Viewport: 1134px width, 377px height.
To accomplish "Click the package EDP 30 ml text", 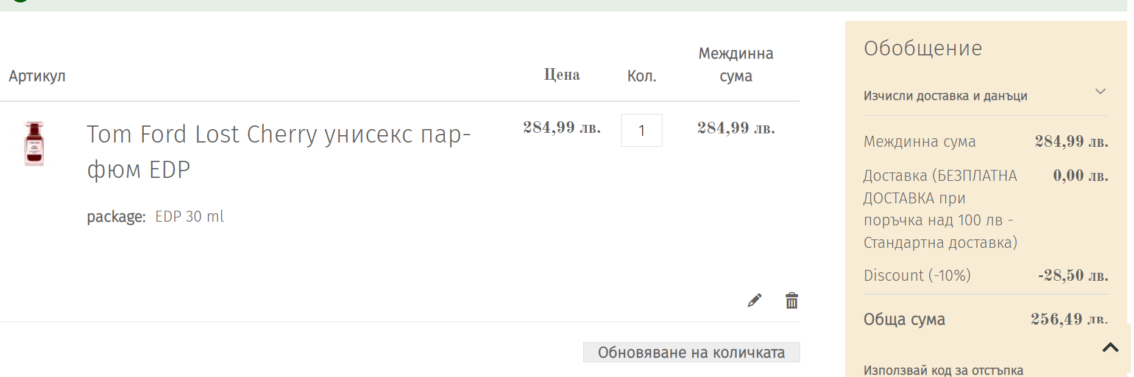I will coord(155,217).
